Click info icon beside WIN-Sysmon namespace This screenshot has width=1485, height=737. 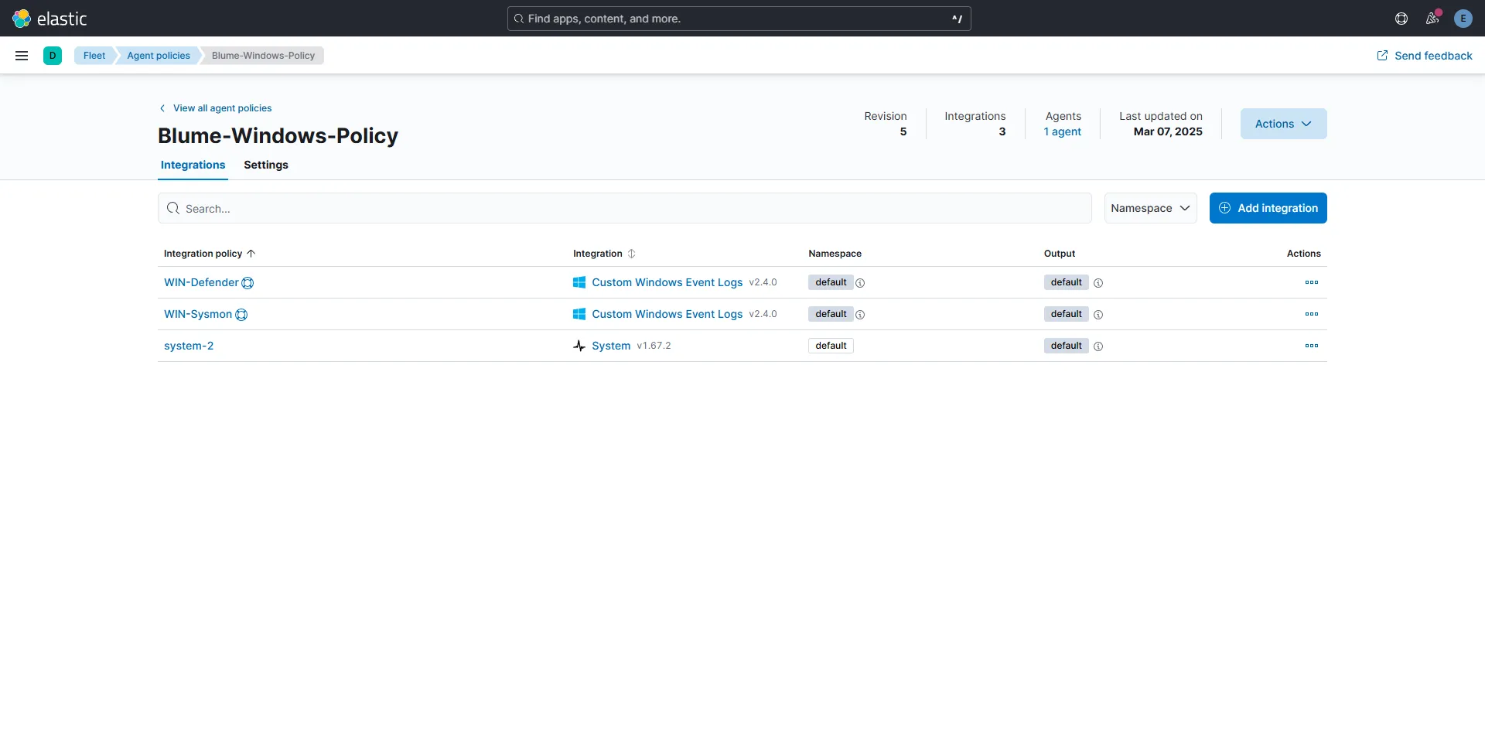[x=860, y=315]
